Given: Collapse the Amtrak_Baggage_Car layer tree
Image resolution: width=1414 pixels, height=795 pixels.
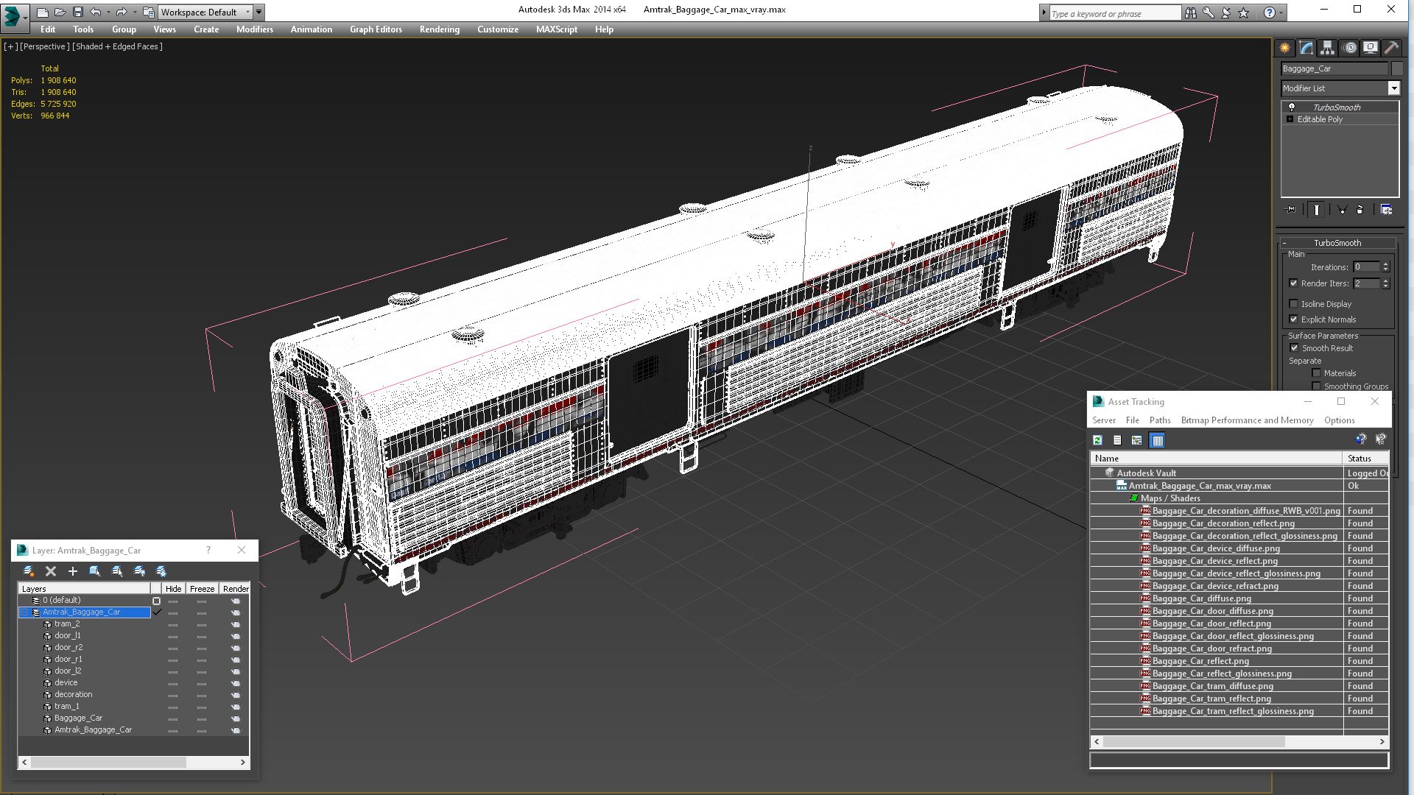Looking at the screenshot, I should point(24,612).
